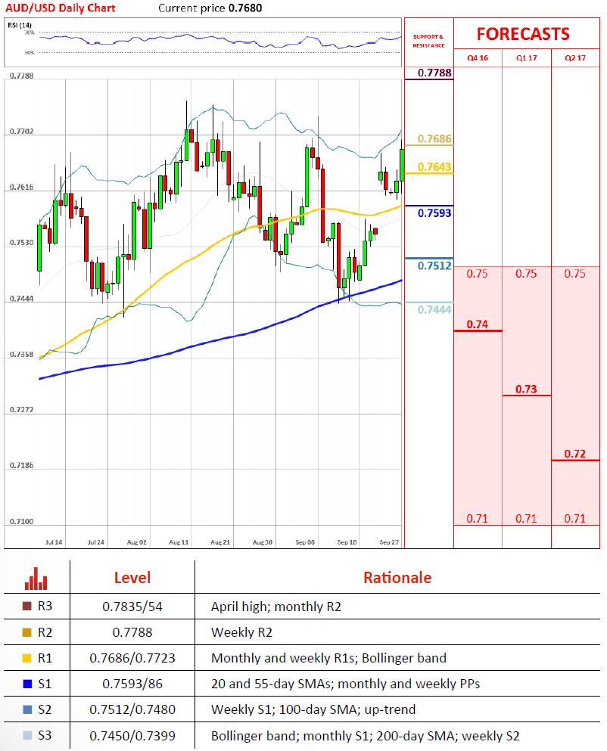
Task: Click the 'Q2 17' column header
Action: (x=575, y=58)
